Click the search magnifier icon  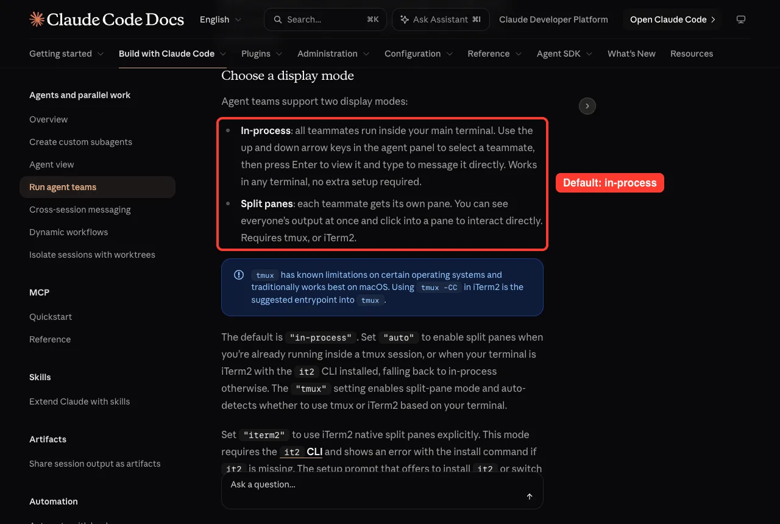click(x=278, y=19)
